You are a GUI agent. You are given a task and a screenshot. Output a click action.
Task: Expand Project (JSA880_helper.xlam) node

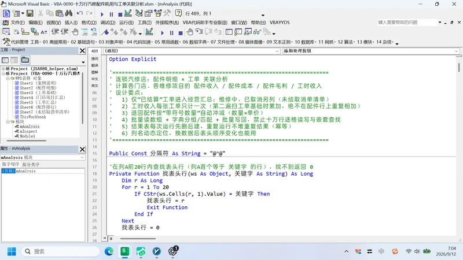[3, 69]
